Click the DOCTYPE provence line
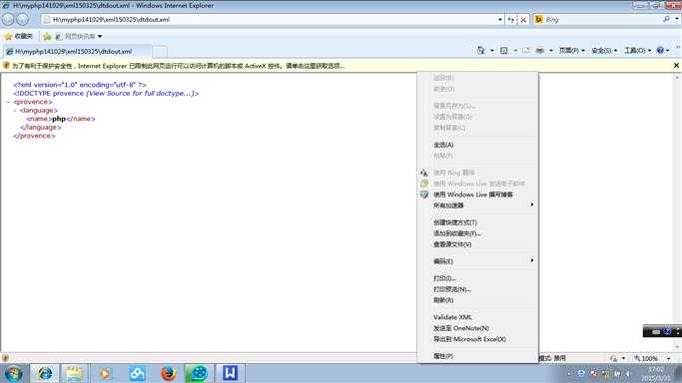 click(x=106, y=94)
